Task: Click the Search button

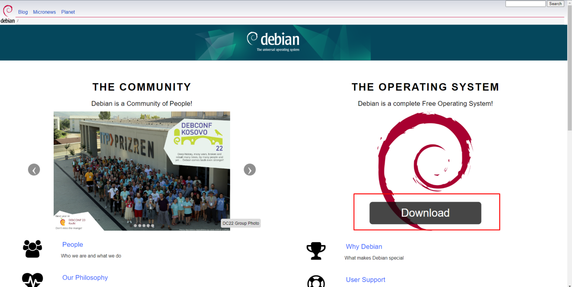Action: [555, 4]
